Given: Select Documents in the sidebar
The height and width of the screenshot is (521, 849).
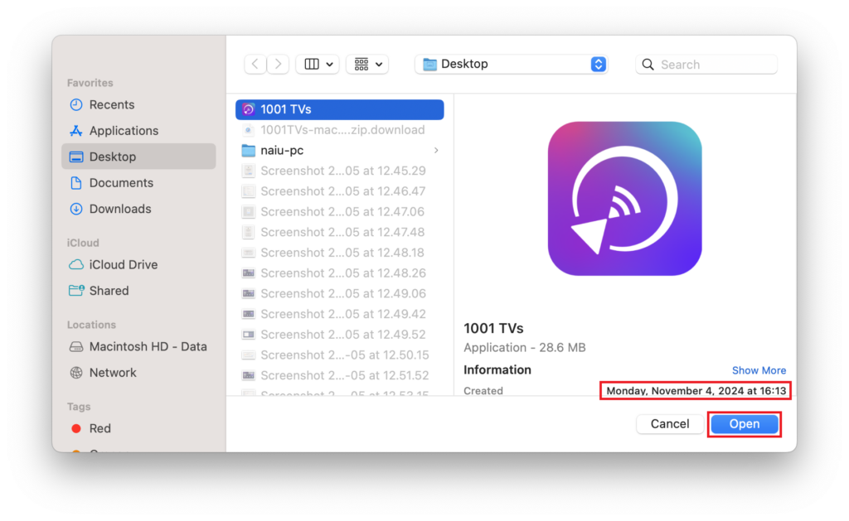Looking at the screenshot, I should click(120, 183).
